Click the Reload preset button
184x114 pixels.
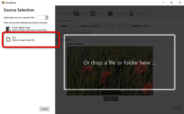pyautogui.click(x=66, y=33)
